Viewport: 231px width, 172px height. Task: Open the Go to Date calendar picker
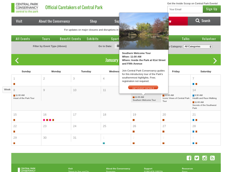pos(117,46)
